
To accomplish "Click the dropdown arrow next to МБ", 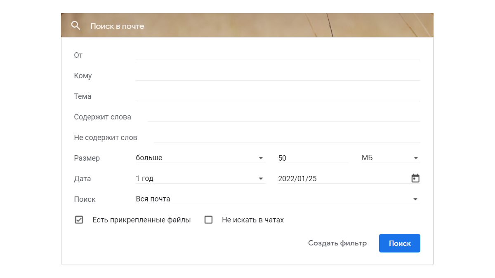I will 415,158.
